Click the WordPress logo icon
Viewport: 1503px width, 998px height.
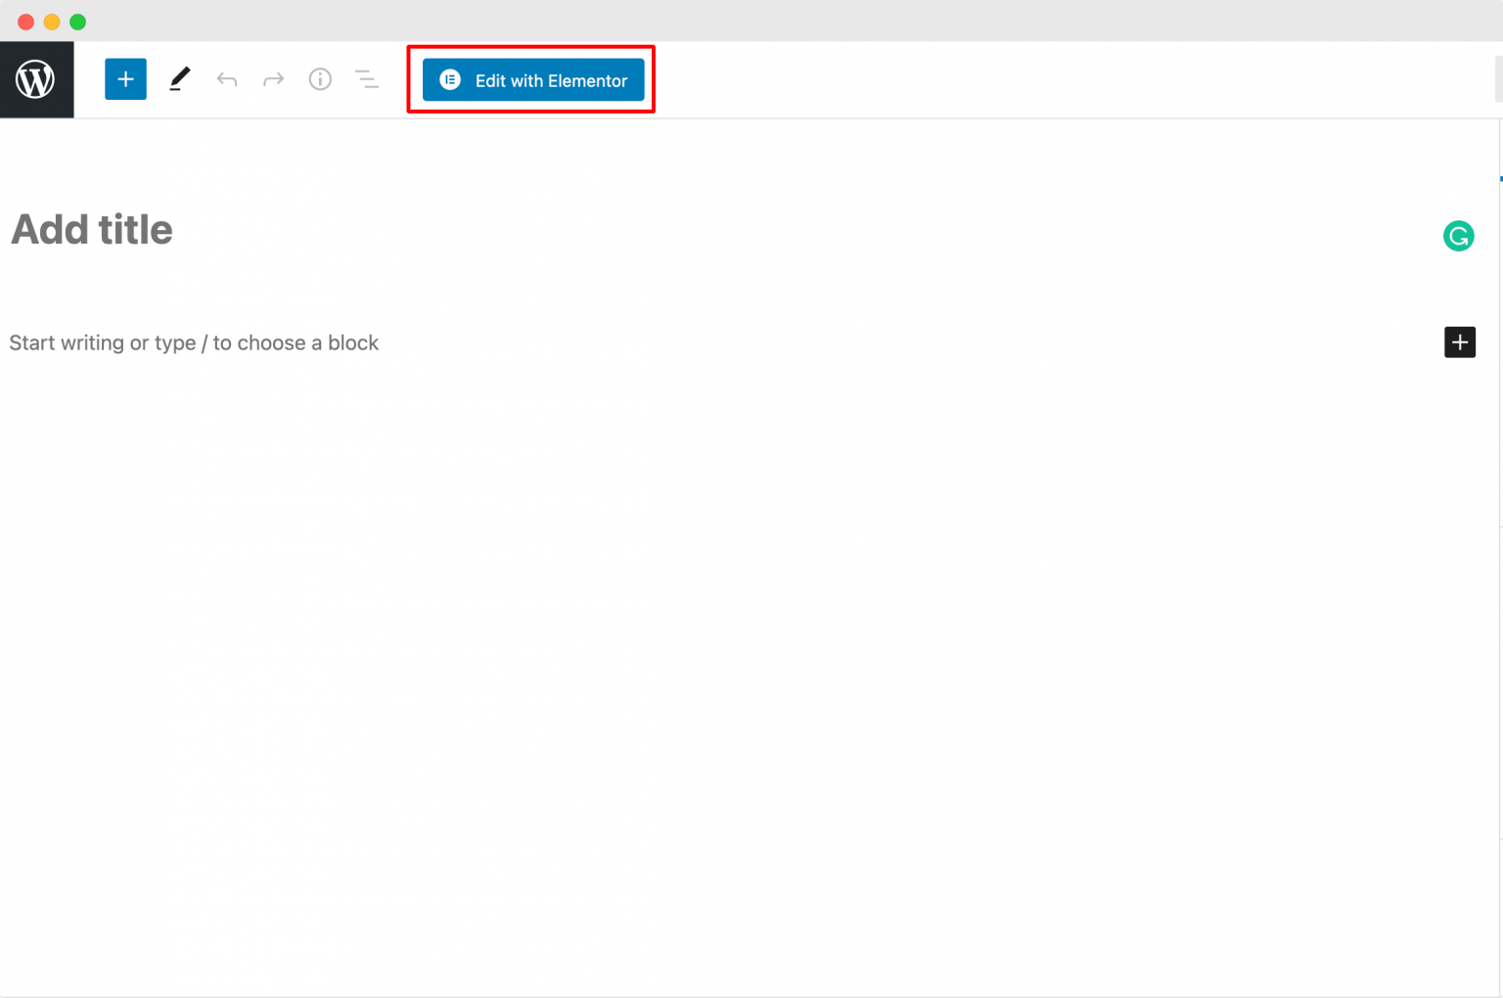[36, 79]
